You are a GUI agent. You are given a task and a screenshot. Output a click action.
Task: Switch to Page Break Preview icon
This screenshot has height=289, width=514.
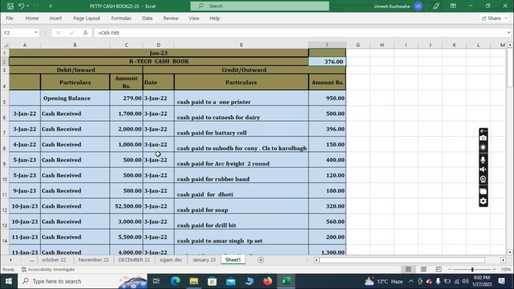[439, 269]
